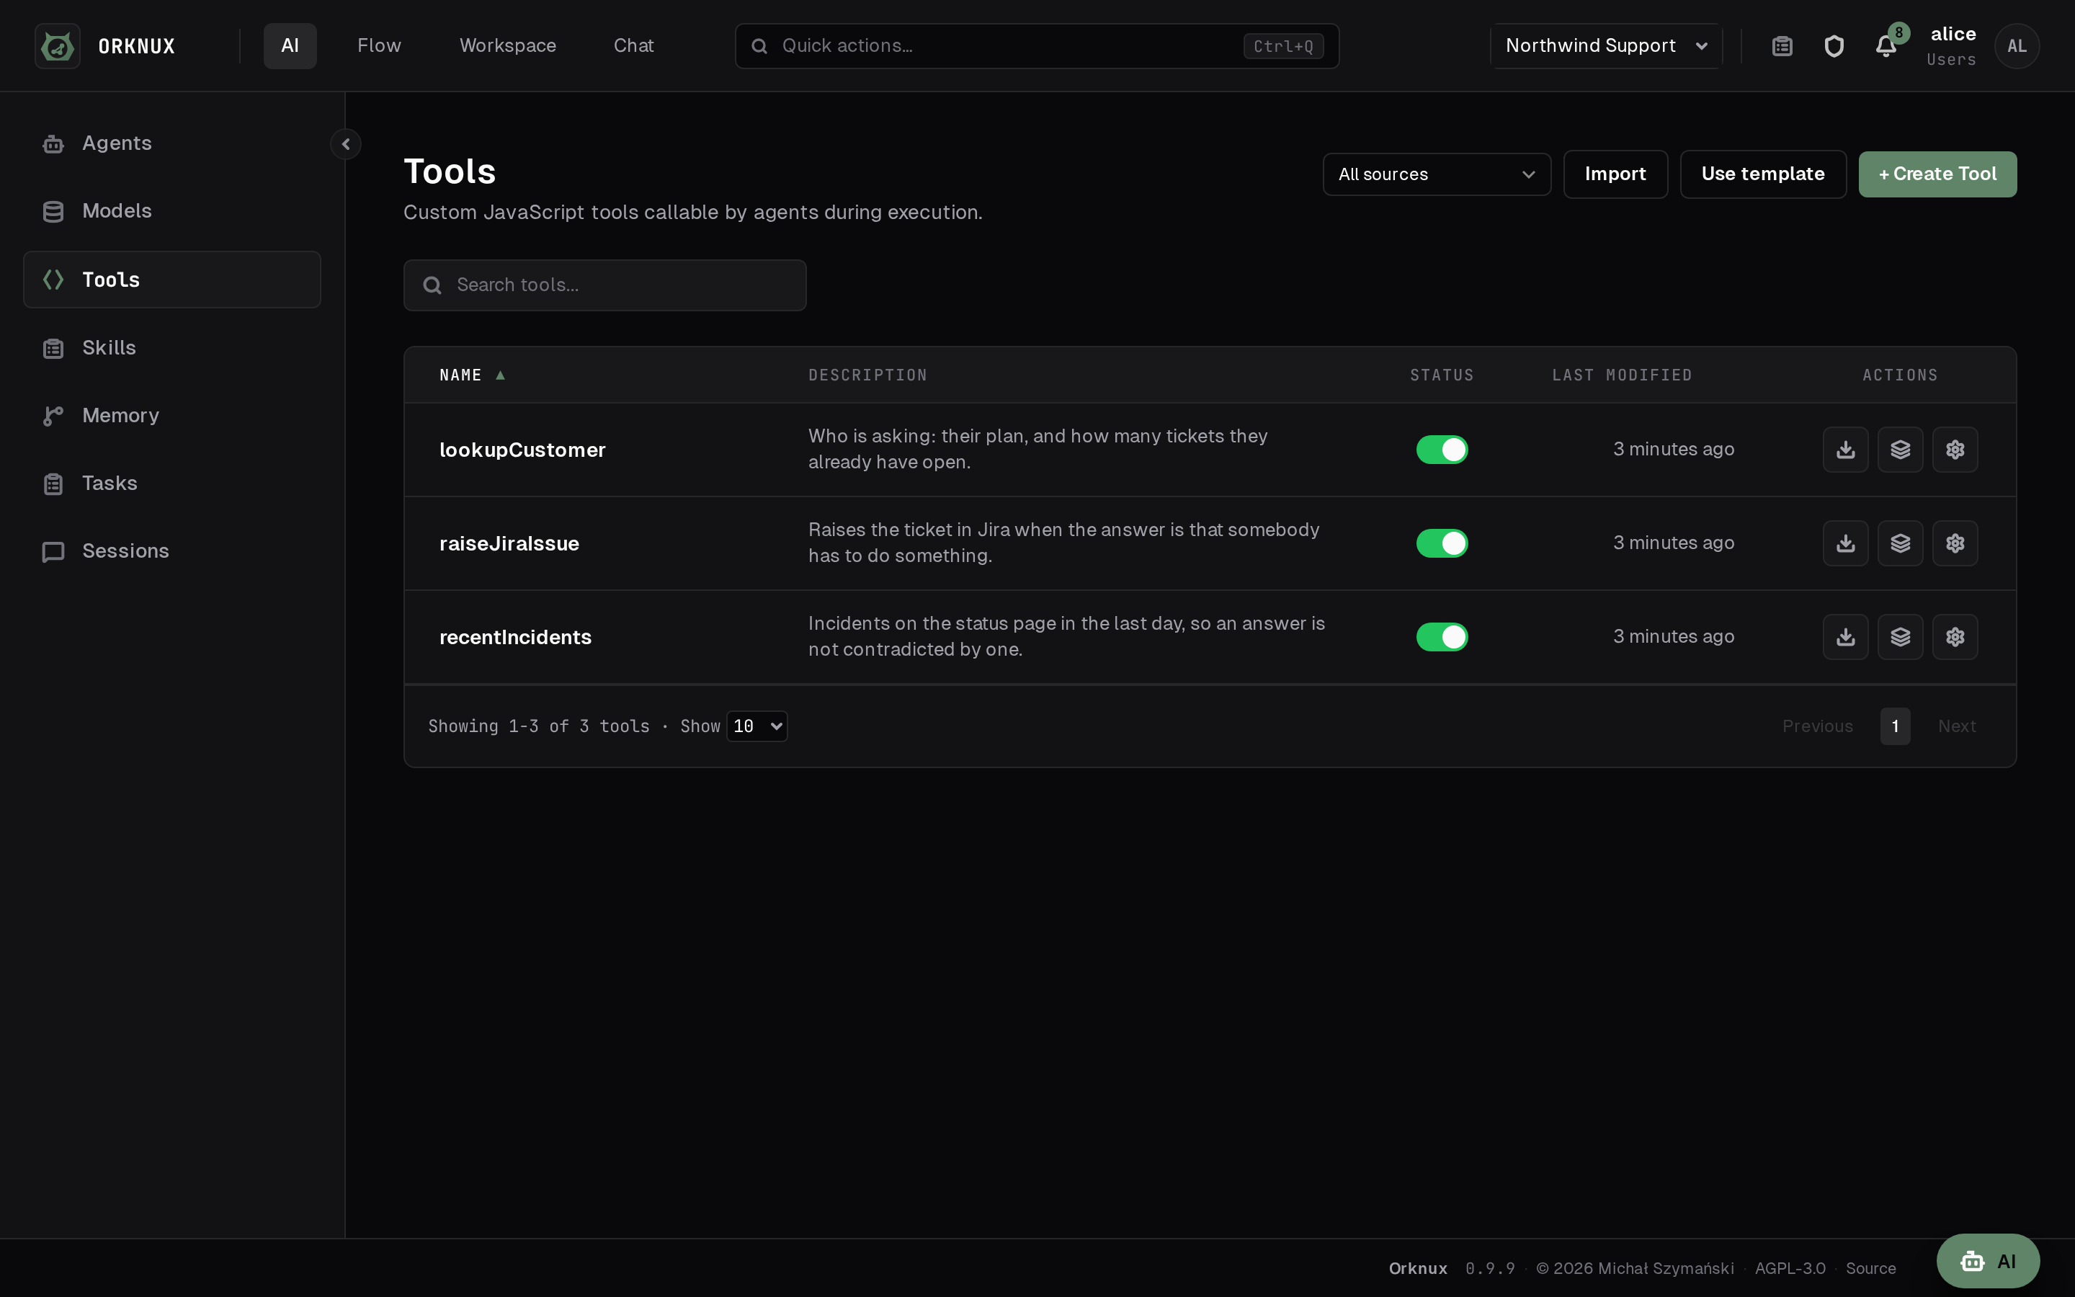This screenshot has height=1297, width=2075.
Task: Open Sessions in the sidebar
Action: (x=172, y=551)
